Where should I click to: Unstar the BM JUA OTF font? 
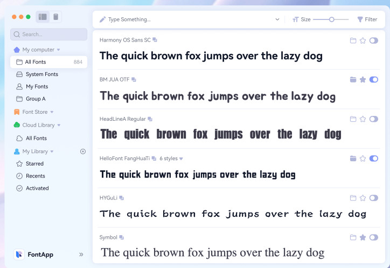pos(363,80)
